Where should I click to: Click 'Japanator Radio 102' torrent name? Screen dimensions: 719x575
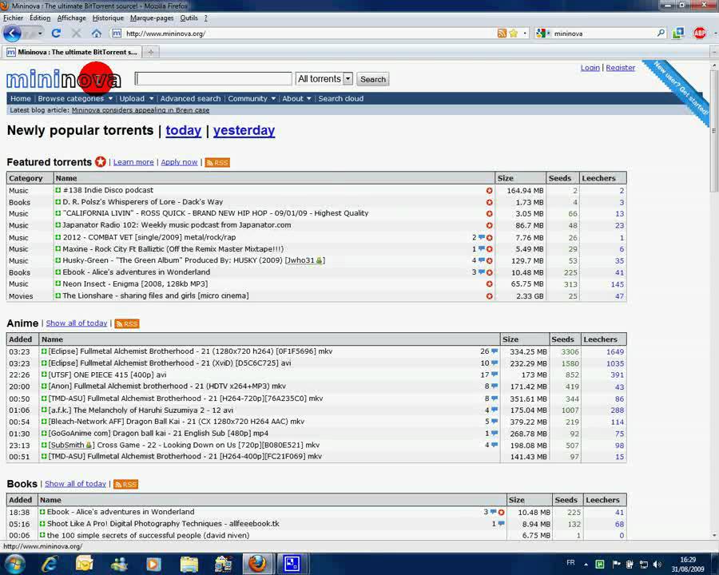tap(177, 225)
